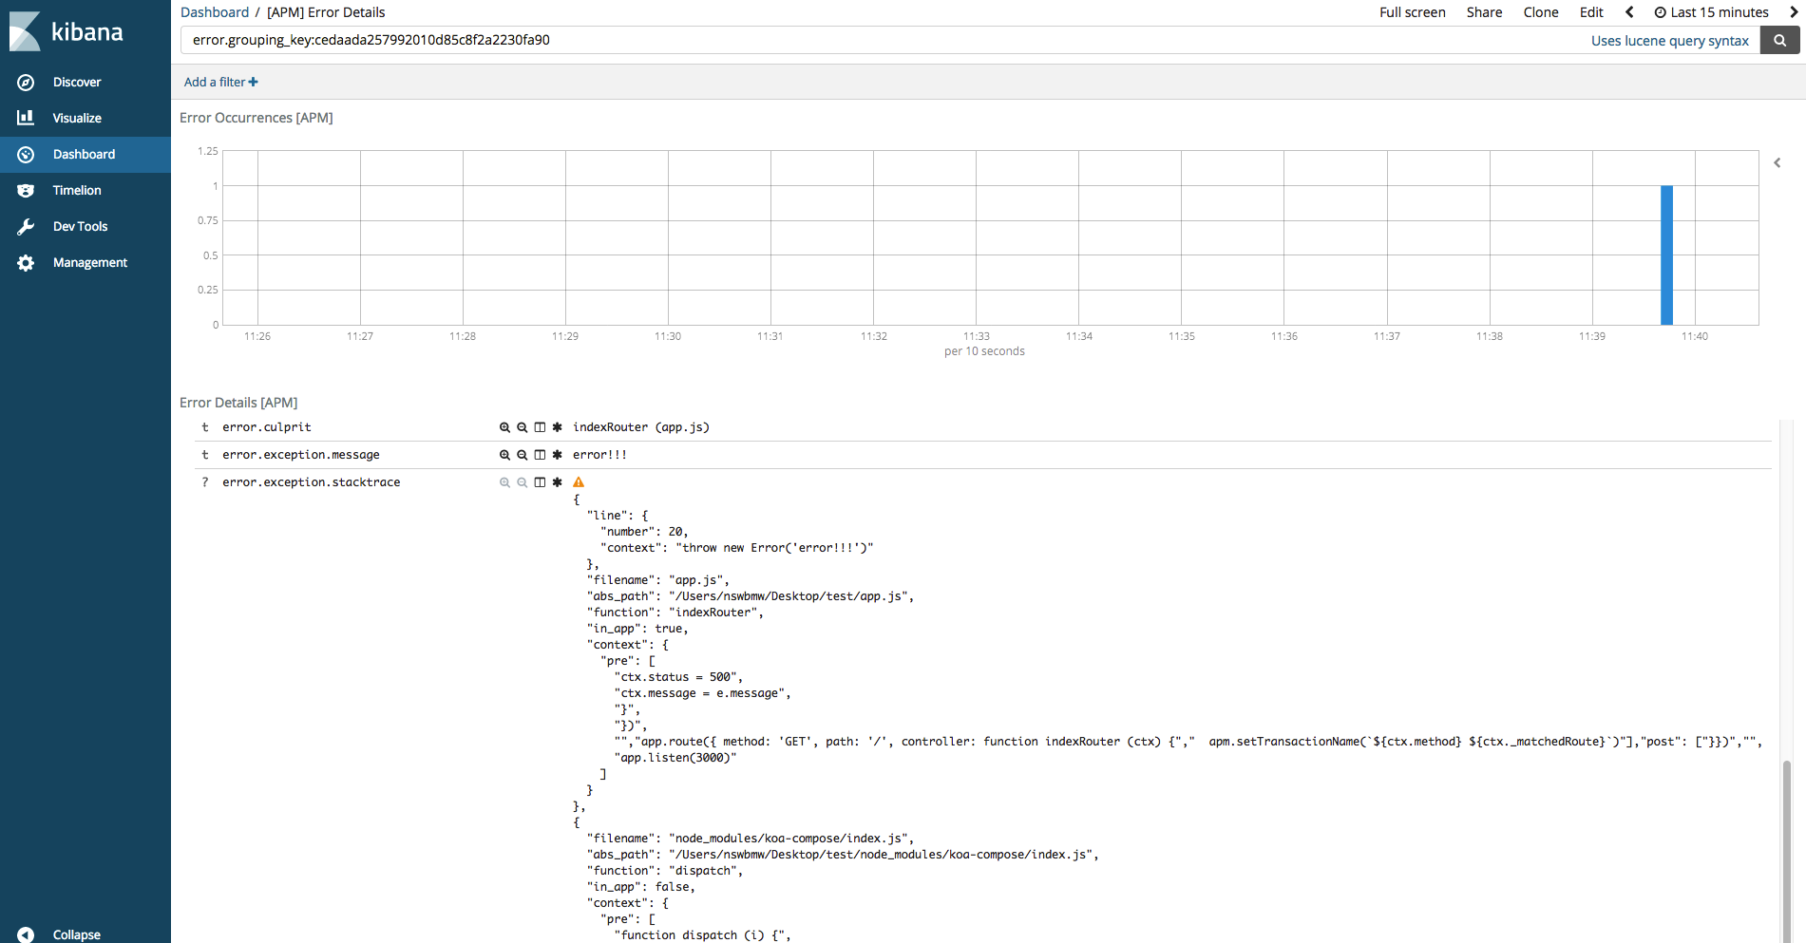The width and height of the screenshot is (1806, 943).
Task: Toggle column for error.exception.message
Action: (540, 455)
